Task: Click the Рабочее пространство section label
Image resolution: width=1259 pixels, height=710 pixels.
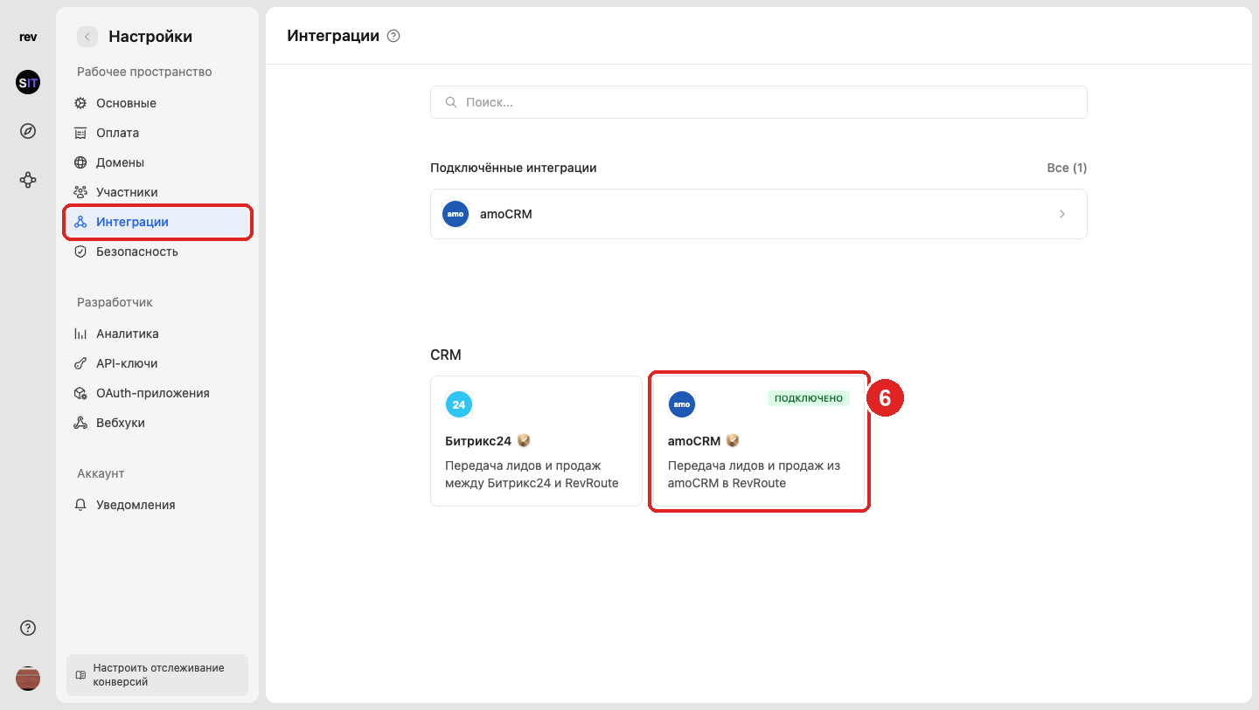Action: pyautogui.click(x=144, y=72)
